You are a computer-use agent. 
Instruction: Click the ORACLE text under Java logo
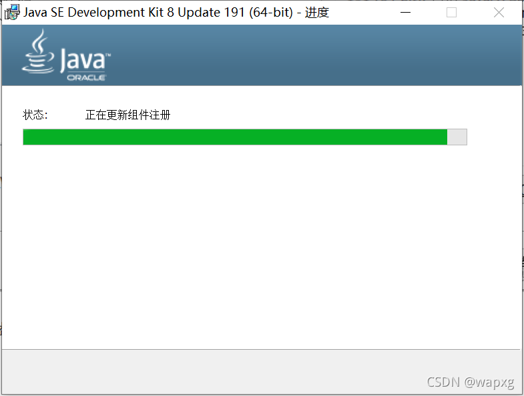[86, 78]
